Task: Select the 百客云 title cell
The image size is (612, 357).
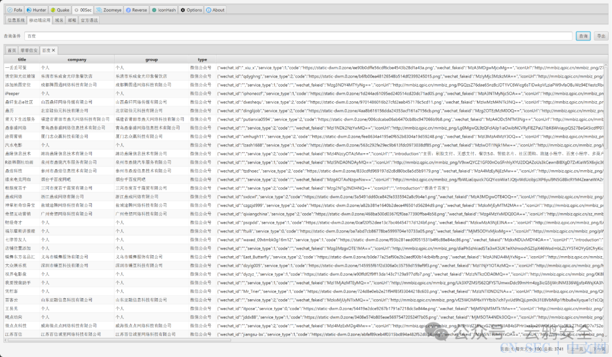Action: pyautogui.click(x=22, y=300)
